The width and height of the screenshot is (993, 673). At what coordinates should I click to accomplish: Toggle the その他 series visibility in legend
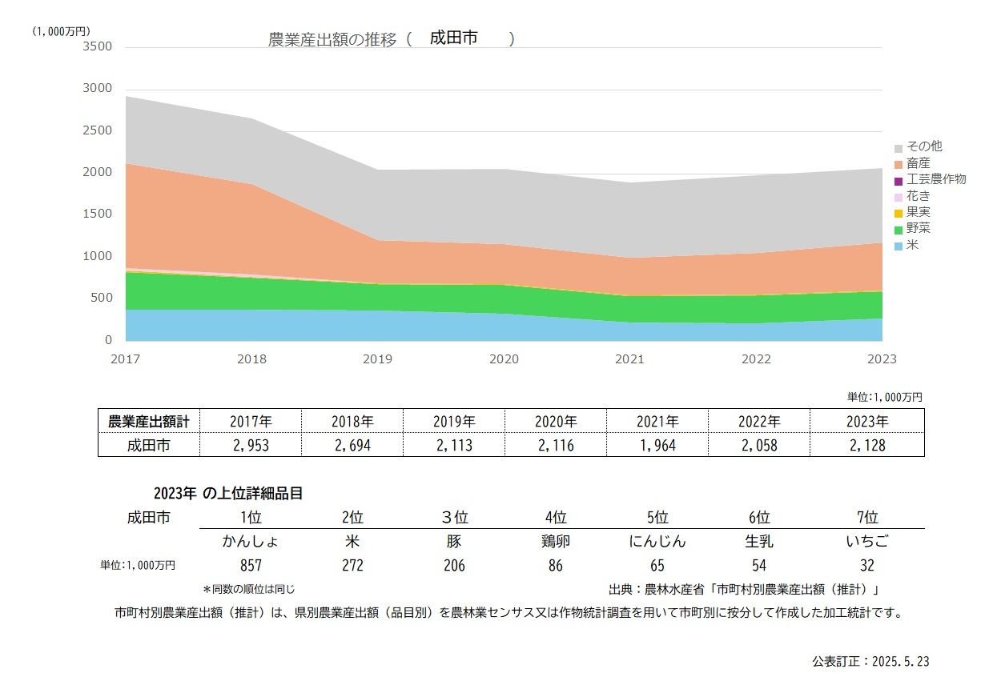click(x=922, y=146)
